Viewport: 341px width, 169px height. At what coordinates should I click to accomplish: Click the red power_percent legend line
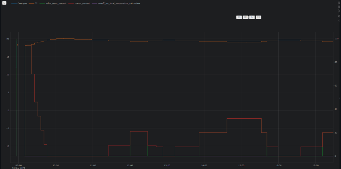tap(70, 3)
